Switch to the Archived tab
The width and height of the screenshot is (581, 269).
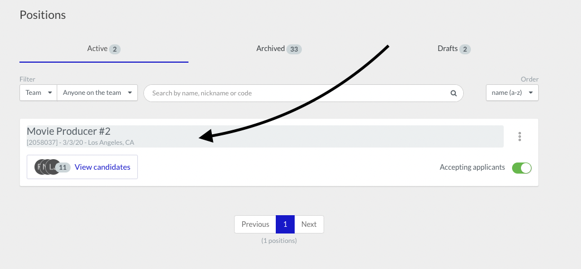[271, 49]
